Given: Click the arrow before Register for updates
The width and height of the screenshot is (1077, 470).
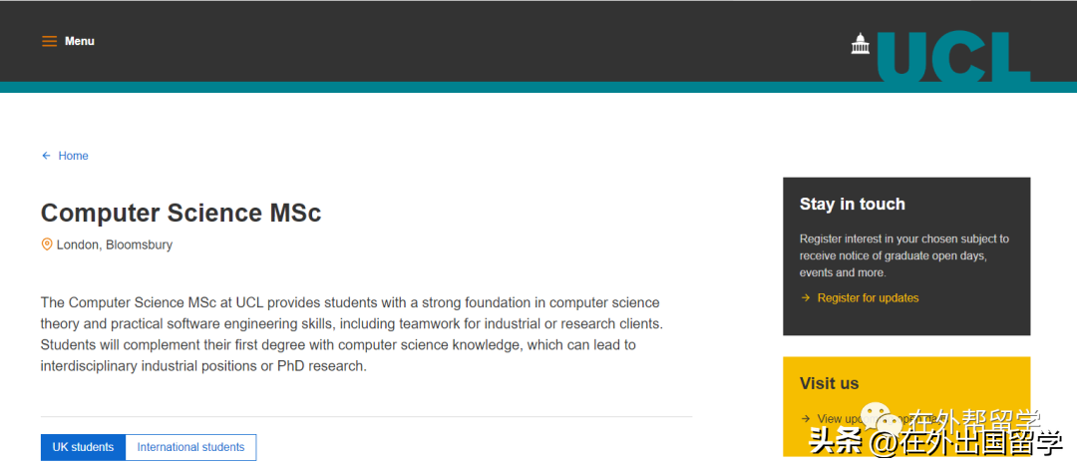Looking at the screenshot, I should (805, 298).
